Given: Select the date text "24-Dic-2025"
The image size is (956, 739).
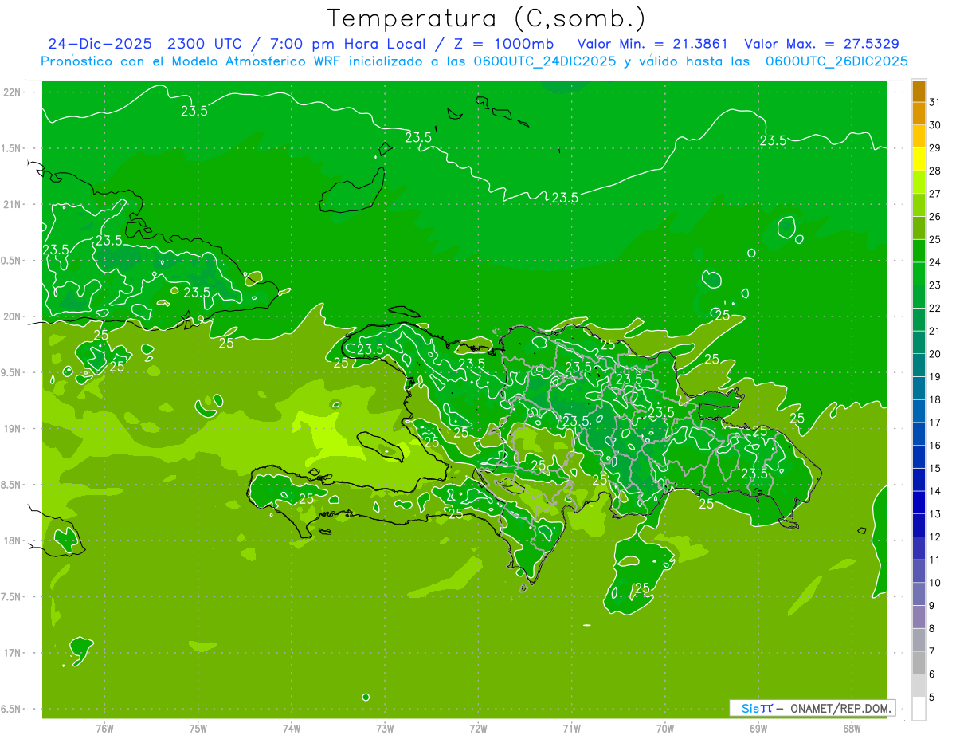Looking at the screenshot, I should (x=100, y=44).
